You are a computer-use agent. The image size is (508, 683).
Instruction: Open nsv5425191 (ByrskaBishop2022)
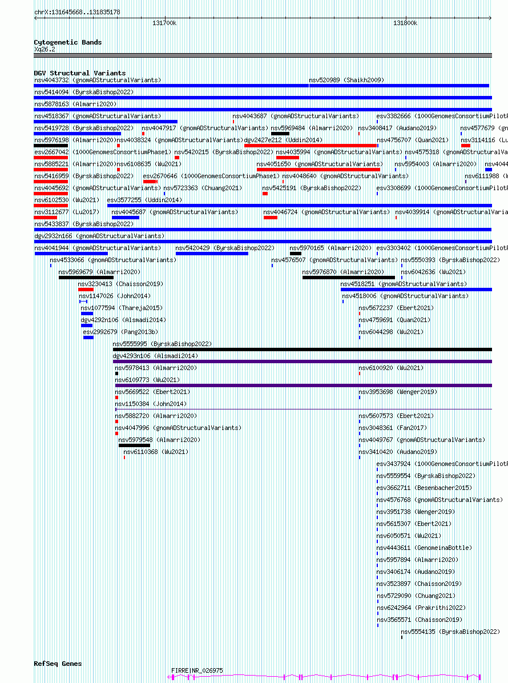(x=312, y=188)
